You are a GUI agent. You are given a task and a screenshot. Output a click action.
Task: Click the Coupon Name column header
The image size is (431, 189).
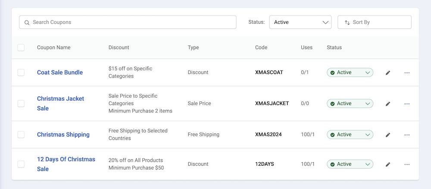[x=53, y=47]
